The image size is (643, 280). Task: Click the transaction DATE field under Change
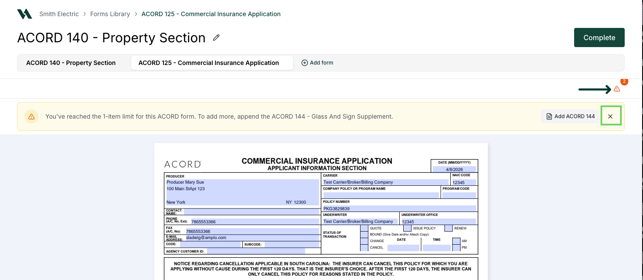(x=403, y=248)
